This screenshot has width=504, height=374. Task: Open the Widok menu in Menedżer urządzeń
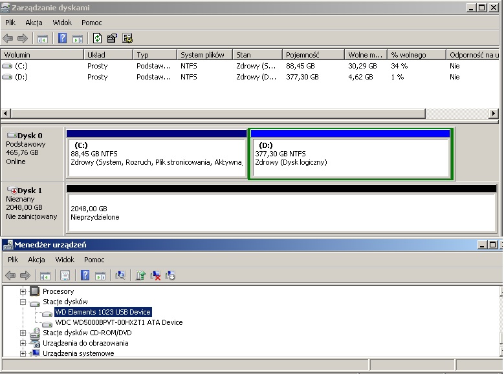pyautogui.click(x=65, y=260)
